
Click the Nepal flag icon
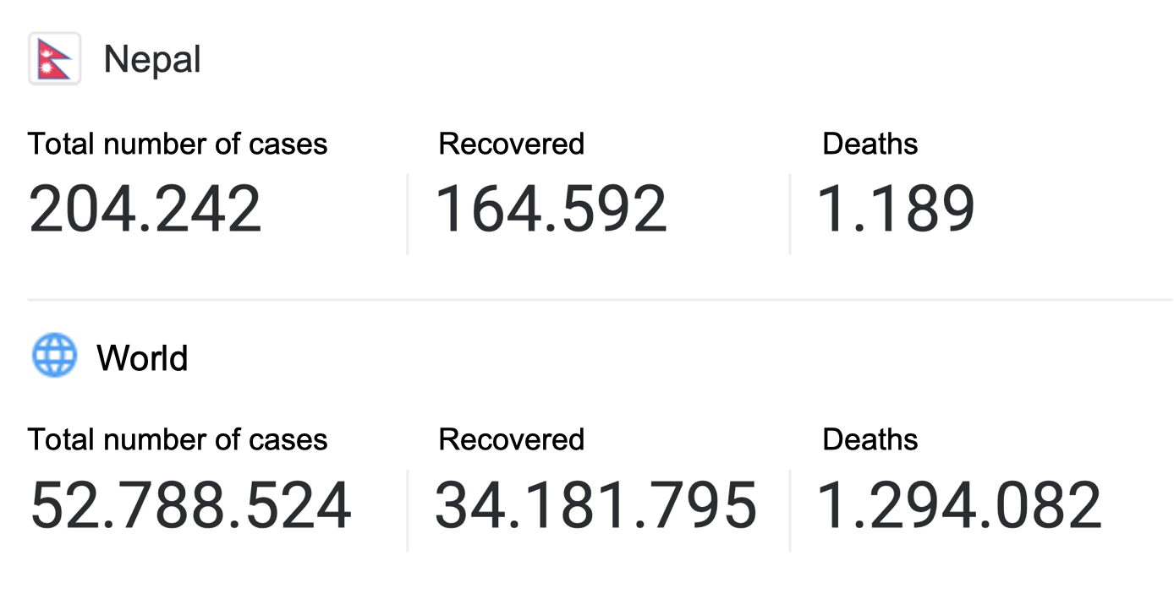[x=54, y=59]
